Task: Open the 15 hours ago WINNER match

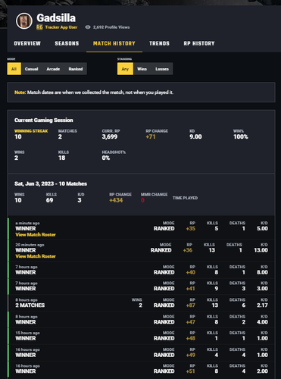Action: point(141,336)
